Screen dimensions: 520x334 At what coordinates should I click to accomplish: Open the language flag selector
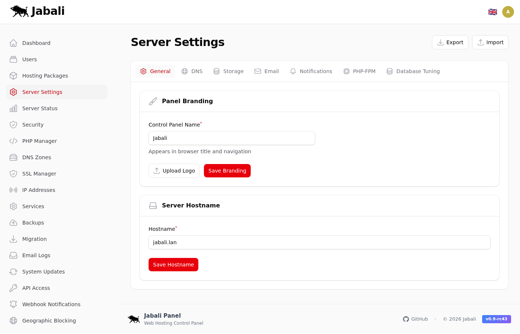493,12
